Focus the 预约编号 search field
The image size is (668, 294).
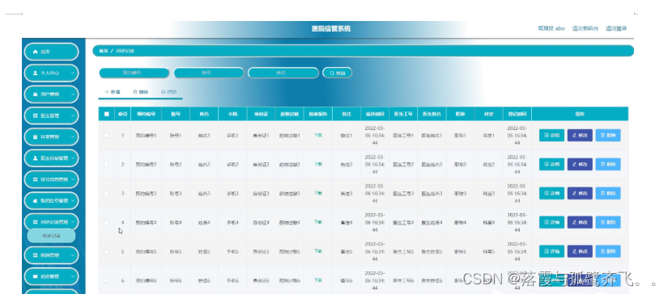(134, 73)
